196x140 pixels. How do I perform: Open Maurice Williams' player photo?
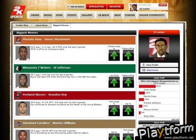point(23,135)
